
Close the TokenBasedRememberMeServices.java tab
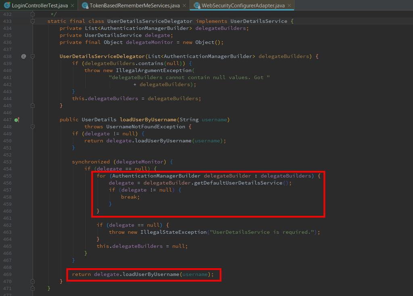click(184, 5)
